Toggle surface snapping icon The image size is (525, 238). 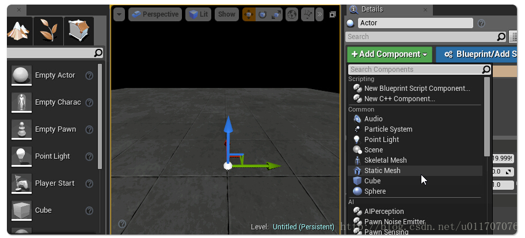(x=308, y=14)
